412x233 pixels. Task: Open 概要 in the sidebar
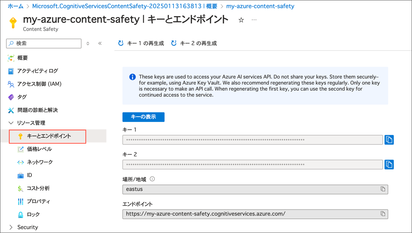(x=22, y=58)
